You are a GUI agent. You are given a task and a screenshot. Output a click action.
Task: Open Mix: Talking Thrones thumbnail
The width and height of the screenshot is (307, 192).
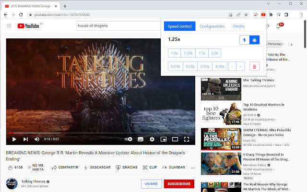(221, 89)
